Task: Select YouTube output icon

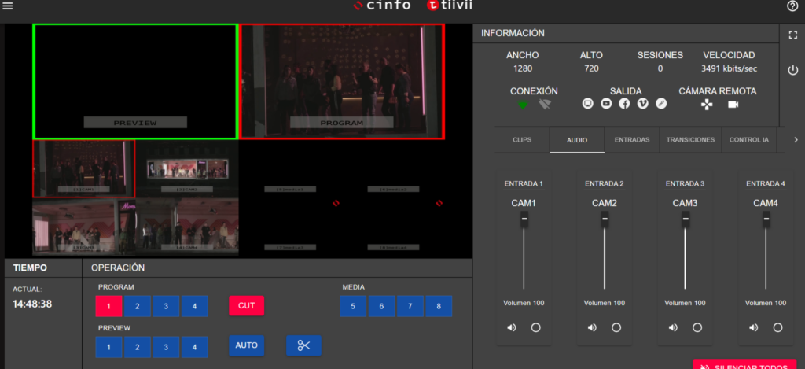Action: click(x=606, y=104)
